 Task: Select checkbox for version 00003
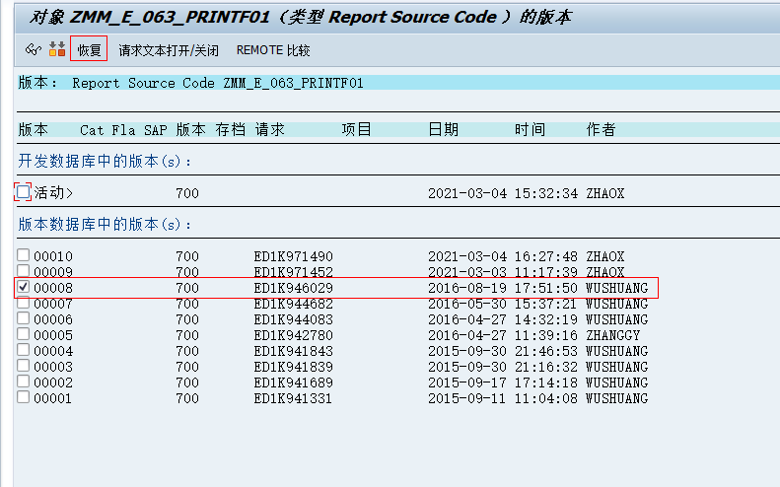coord(23,366)
